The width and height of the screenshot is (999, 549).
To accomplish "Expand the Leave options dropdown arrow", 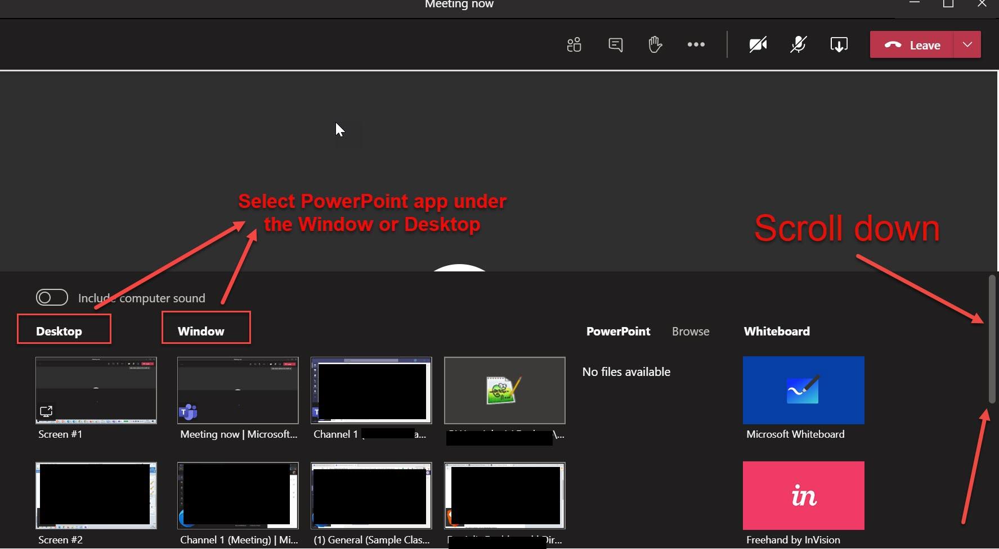I will point(967,45).
